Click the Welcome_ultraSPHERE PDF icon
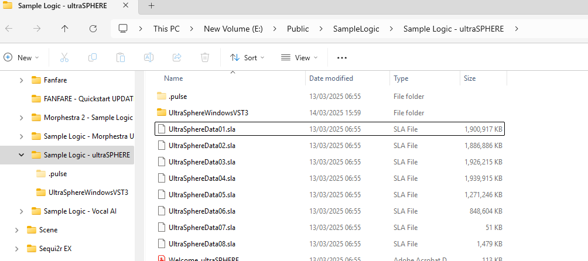Screen dimensions: 588x261 tap(162, 259)
